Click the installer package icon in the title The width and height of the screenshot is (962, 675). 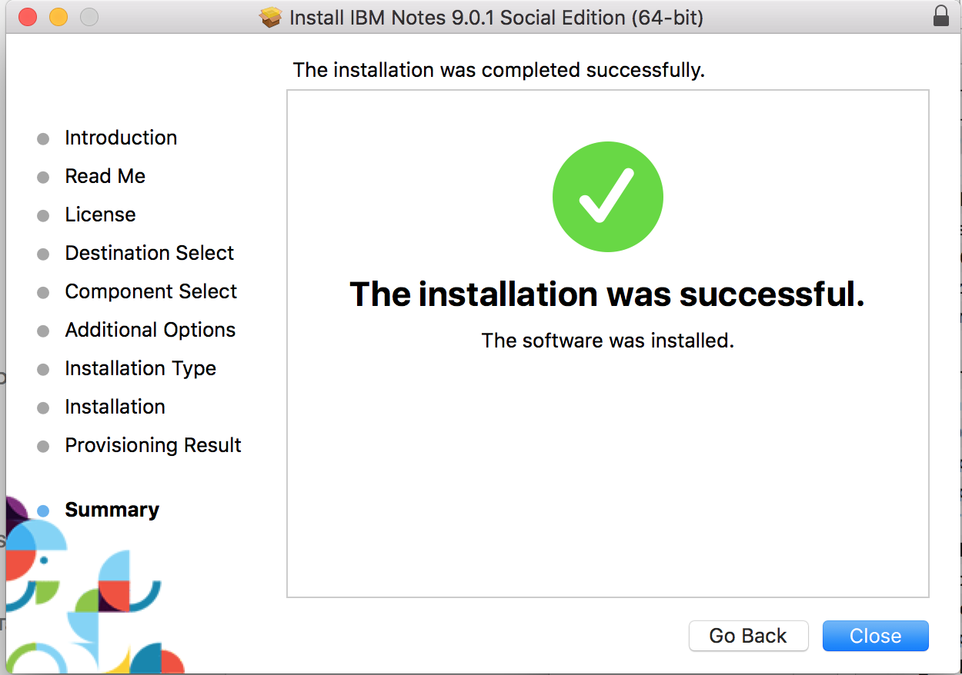[271, 17]
